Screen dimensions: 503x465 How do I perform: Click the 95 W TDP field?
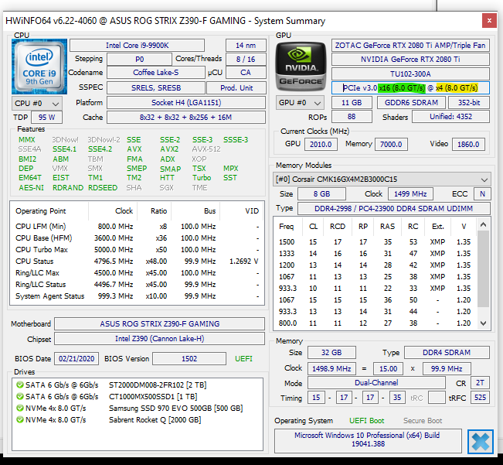[x=47, y=117]
